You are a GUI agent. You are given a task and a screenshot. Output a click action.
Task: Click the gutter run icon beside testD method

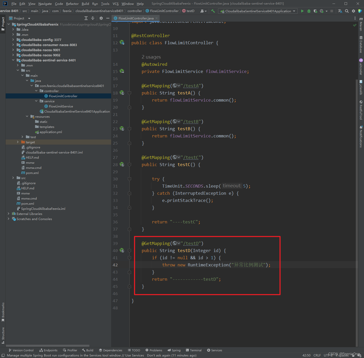pyautogui.click(x=122, y=250)
